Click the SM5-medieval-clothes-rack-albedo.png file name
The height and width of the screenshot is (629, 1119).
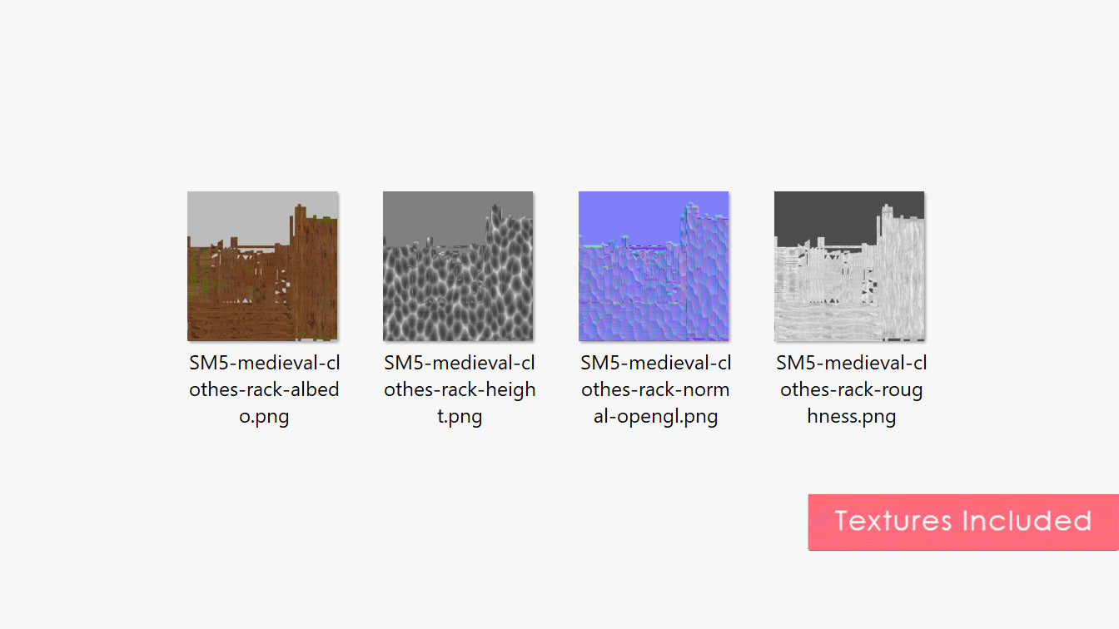[264, 389]
